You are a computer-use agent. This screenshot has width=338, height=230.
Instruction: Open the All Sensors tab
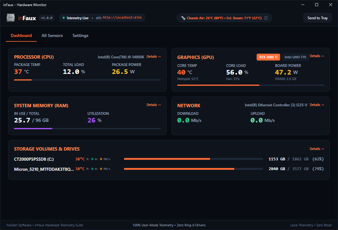pyautogui.click(x=52, y=35)
